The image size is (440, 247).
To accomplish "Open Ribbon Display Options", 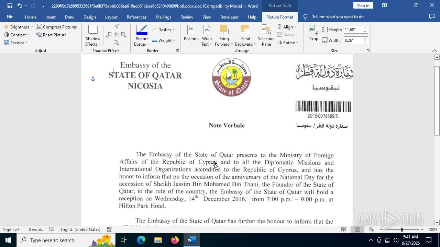I will [x=384, y=5].
